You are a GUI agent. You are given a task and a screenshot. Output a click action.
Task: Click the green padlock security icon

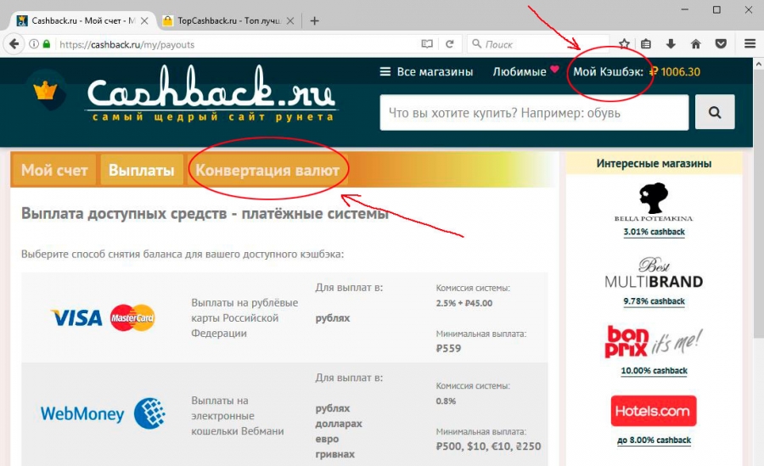(x=47, y=44)
